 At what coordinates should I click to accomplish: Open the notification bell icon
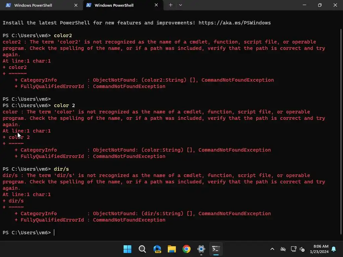click(x=334, y=249)
